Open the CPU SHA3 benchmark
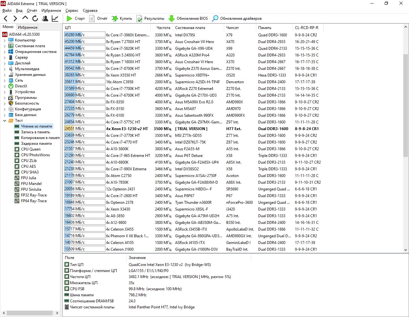This screenshot has height=317, width=409. [30, 172]
